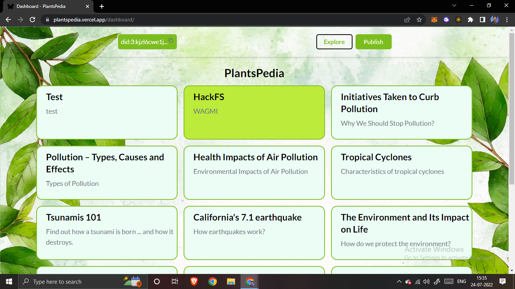515x289 pixels.
Task: Open File Explorer from the taskbar
Action: (x=231, y=281)
